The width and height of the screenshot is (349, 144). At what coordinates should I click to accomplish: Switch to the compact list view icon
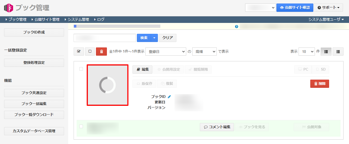point(338,51)
